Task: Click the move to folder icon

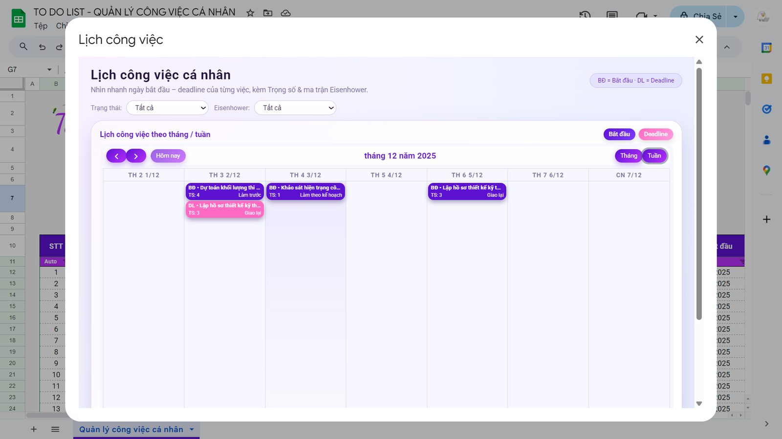Action: tap(268, 13)
